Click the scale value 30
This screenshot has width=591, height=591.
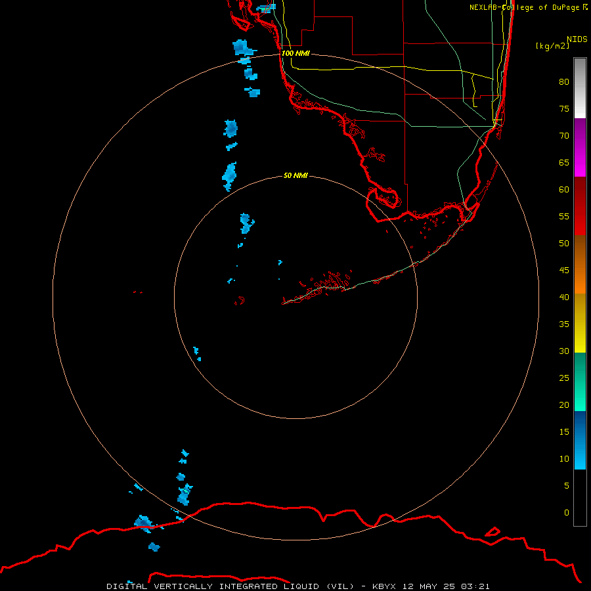[x=564, y=351]
